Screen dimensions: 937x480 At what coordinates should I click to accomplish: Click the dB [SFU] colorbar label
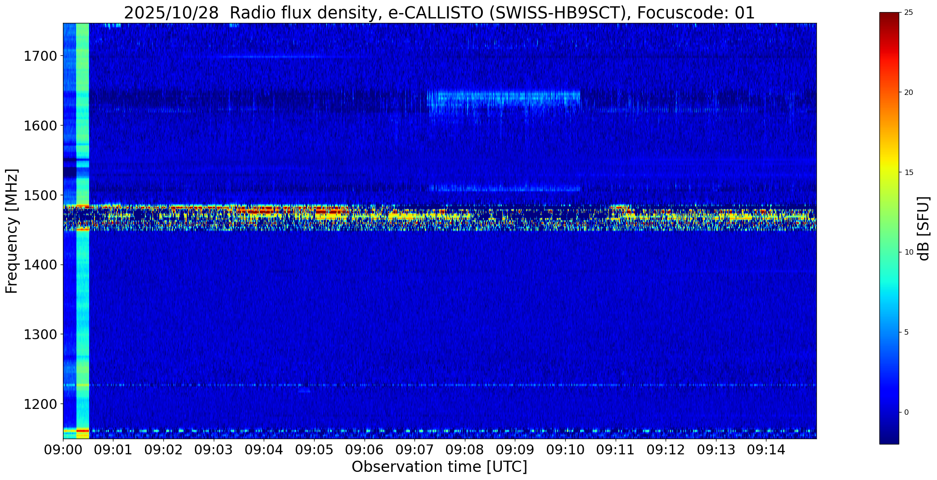[924, 228]
